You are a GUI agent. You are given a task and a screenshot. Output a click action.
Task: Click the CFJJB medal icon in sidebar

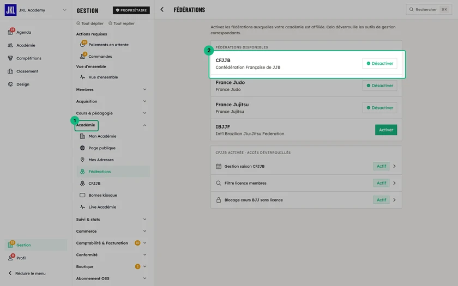tap(82, 183)
